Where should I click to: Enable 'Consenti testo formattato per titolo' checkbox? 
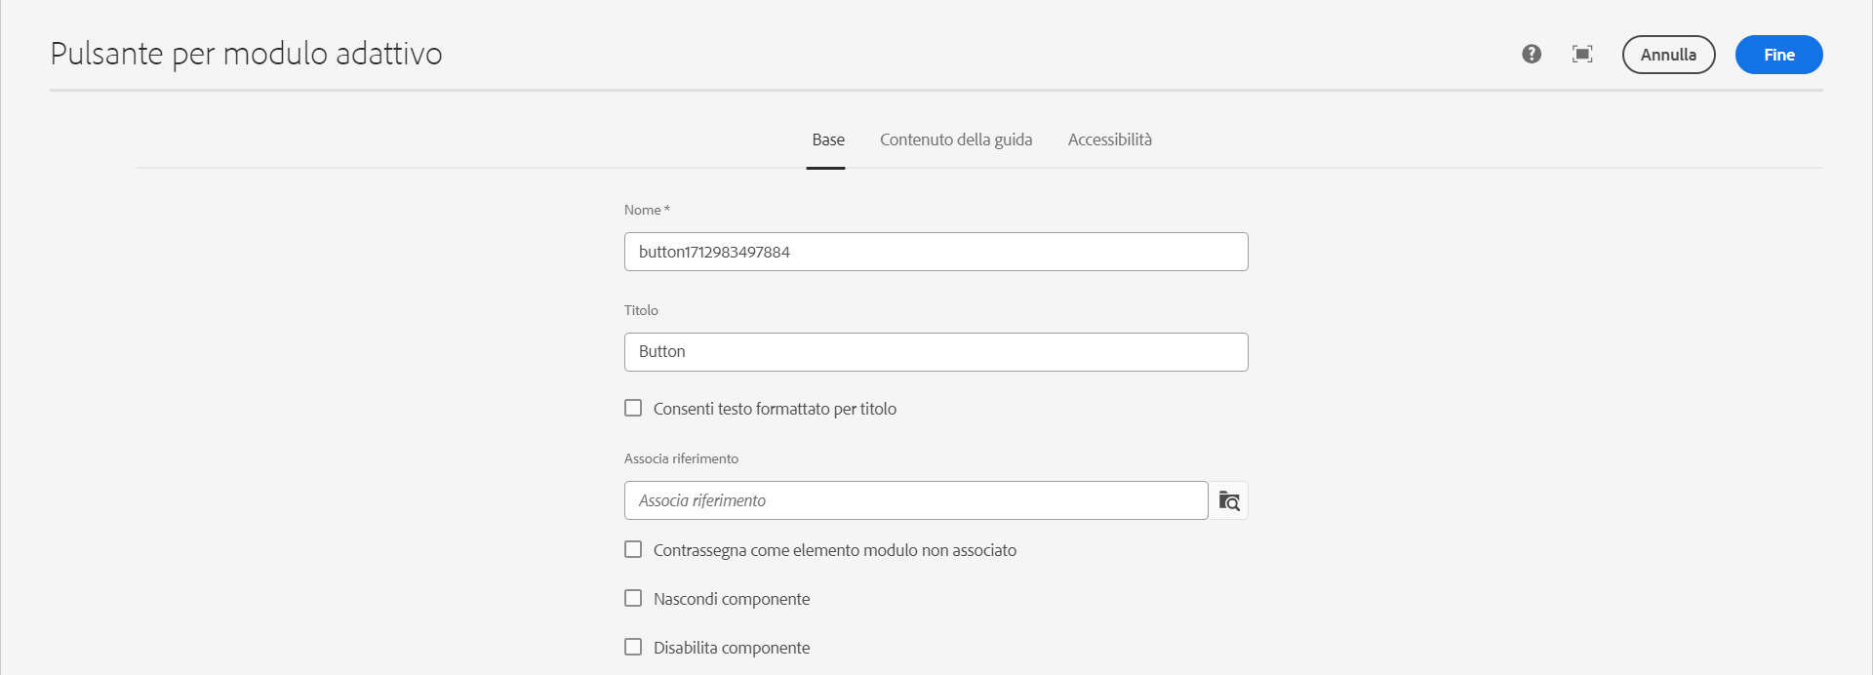coord(633,408)
